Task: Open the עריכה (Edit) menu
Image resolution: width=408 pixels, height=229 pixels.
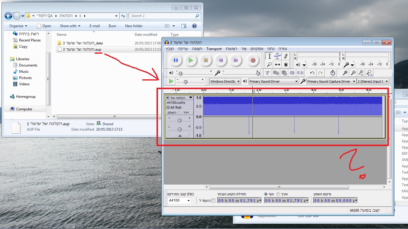Action: 182,49
